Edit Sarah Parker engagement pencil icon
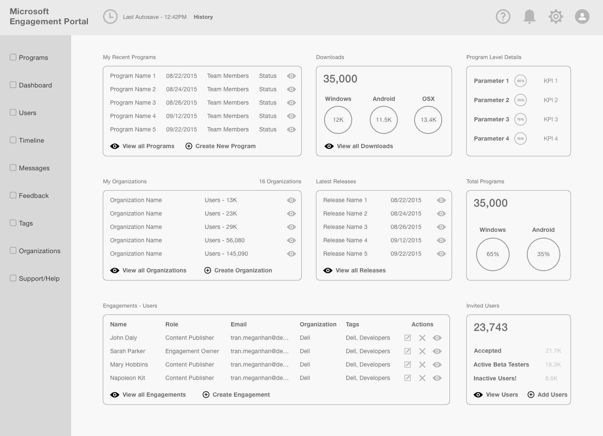 pyautogui.click(x=407, y=351)
